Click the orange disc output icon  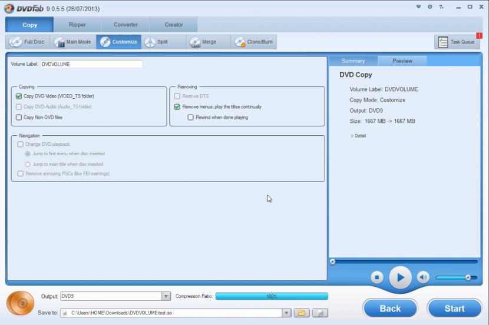pos(20,303)
